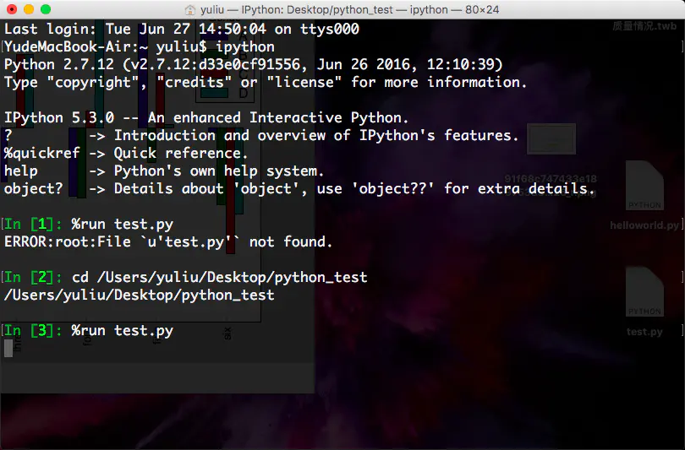Click the green 'In [3]:' prompt

coord(32,331)
